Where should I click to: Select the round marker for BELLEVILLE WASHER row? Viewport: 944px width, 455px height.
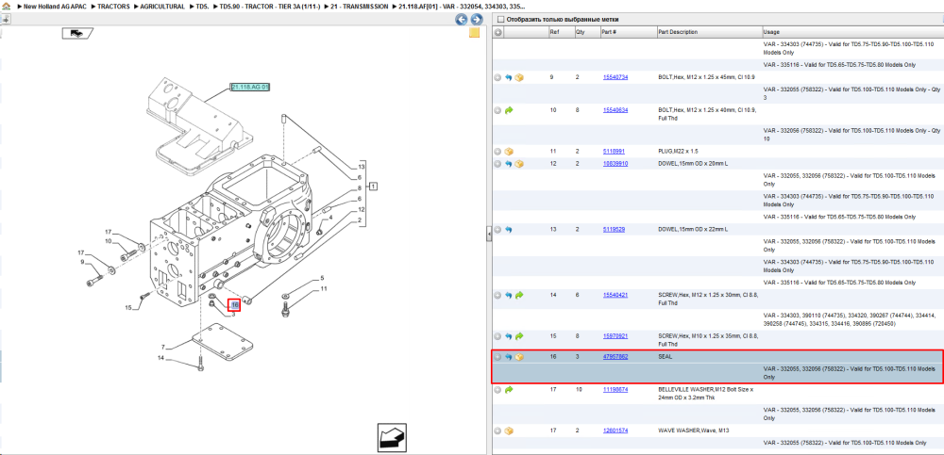click(497, 389)
